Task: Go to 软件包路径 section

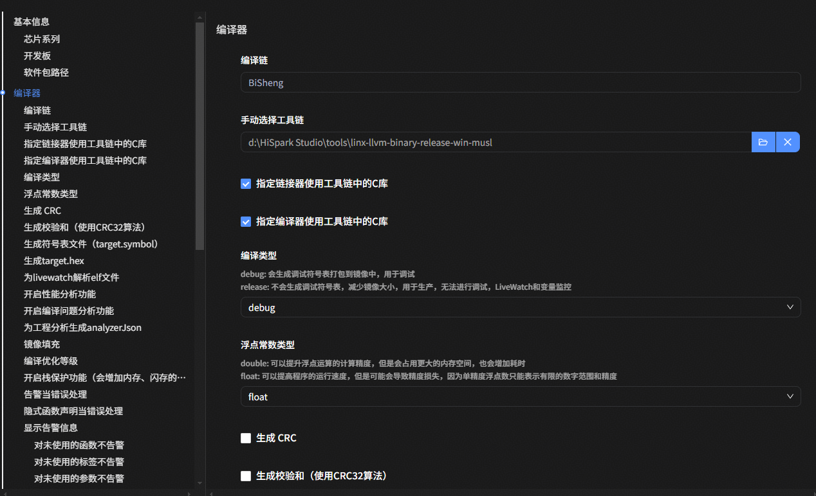Action: [46, 73]
